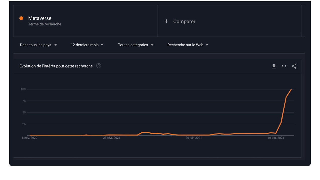Open the Recherche sur le Web dropdown
This screenshot has height=180, width=320.
click(188, 45)
